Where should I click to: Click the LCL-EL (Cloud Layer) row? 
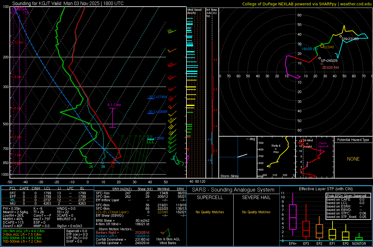(x=141, y=212)
